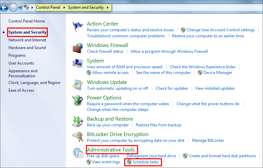Click Back up your computer
Screen dimensions: 263x168
(108, 125)
